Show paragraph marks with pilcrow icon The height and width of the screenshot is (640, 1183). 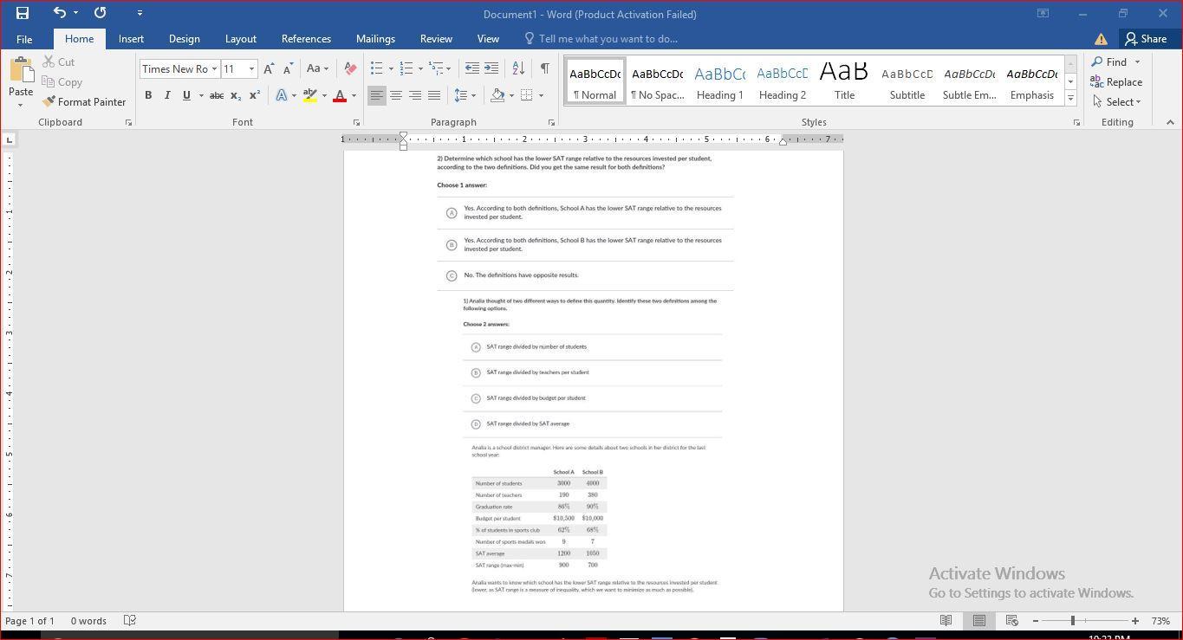pyautogui.click(x=544, y=68)
